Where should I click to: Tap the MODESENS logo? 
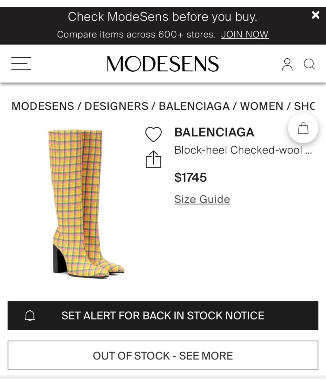tap(163, 64)
